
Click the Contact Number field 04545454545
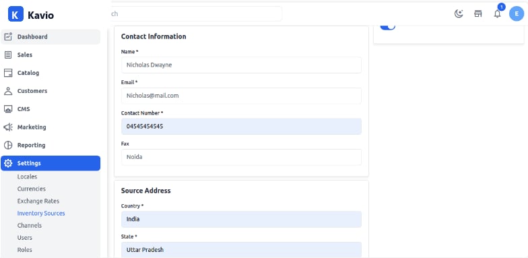coord(241,127)
